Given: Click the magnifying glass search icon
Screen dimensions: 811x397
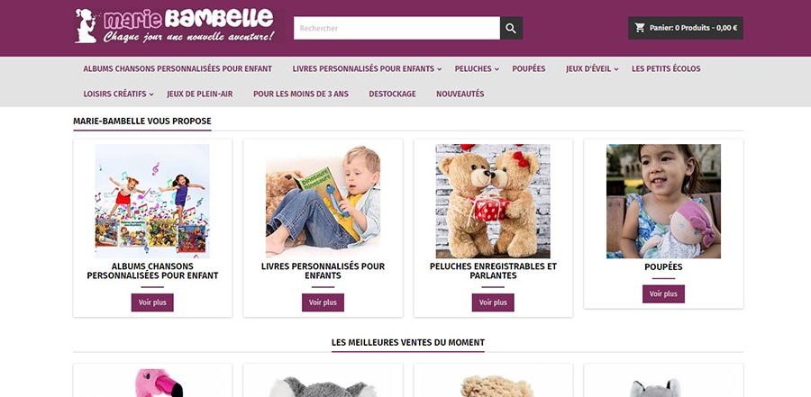Looking at the screenshot, I should pos(511,29).
